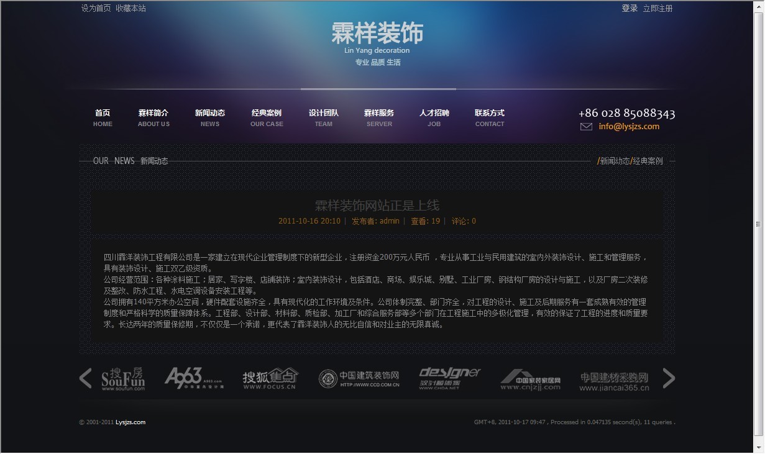
Task: Click the GMT+8 processing time footer text
Action: (x=574, y=422)
